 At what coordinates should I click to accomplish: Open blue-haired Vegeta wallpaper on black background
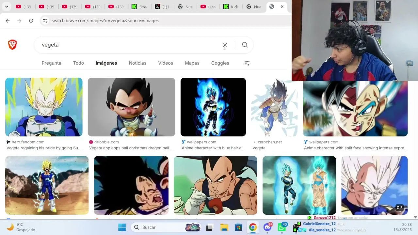tap(213, 107)
